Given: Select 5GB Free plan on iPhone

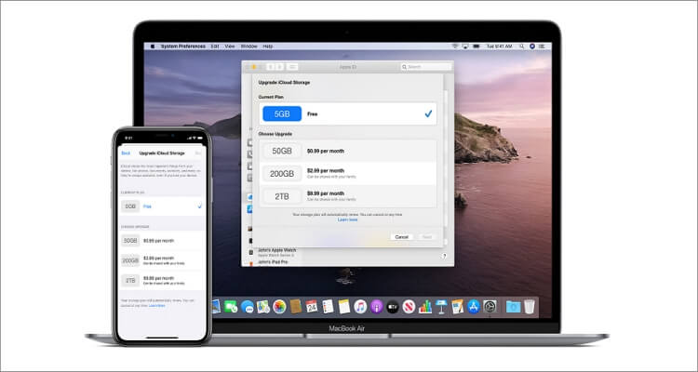Looking at the screenshot, I should [162, 206].
